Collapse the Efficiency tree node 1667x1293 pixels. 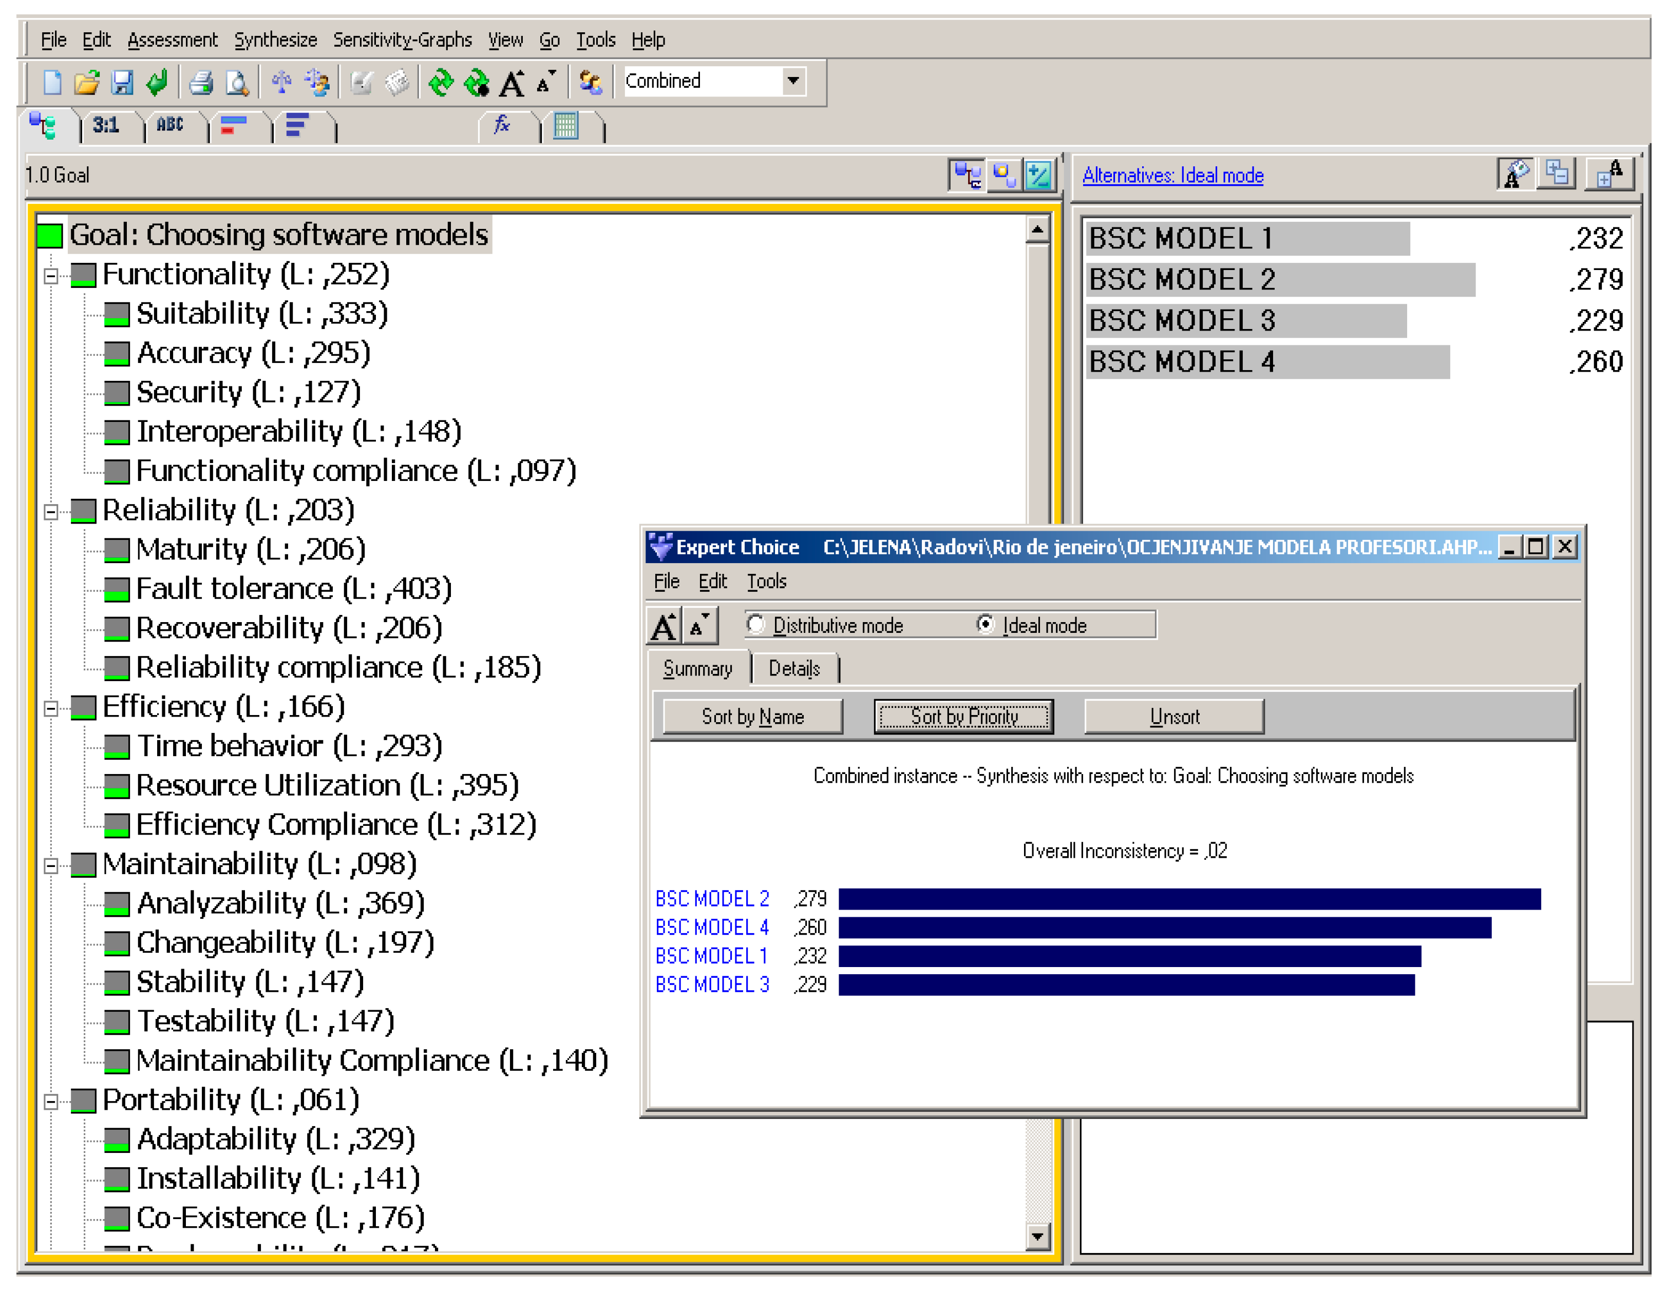tap(51, 709)
